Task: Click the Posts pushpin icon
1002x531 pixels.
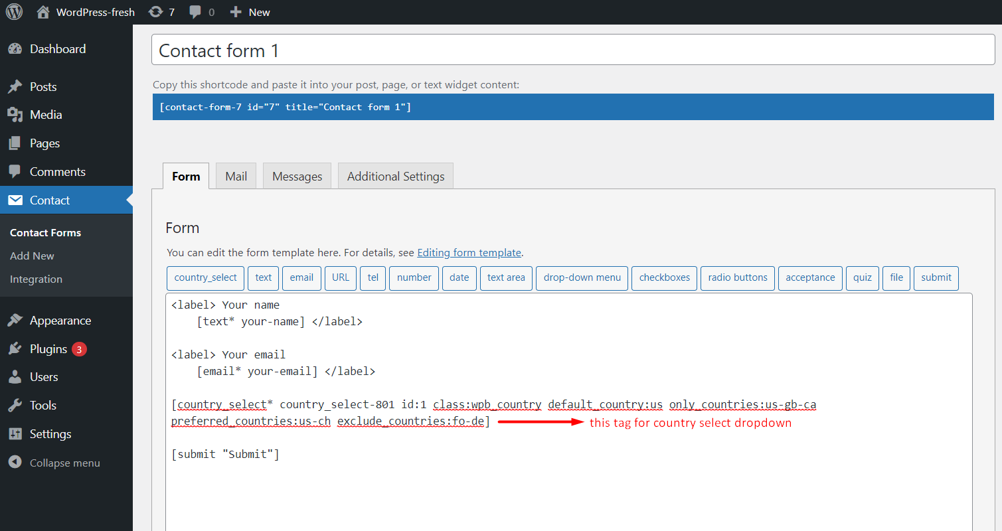Action: point(15,87)
